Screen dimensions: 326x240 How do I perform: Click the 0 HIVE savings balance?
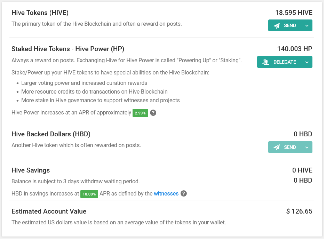[302, 170]
